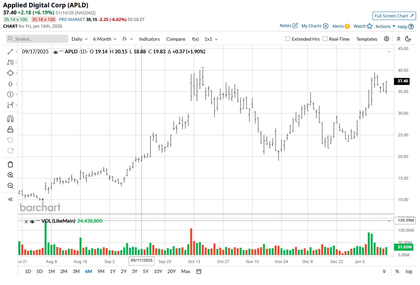This screenshot has height=285, width=420.
Task: Open the Daily interval dropdown
Action: pos(80,39)
